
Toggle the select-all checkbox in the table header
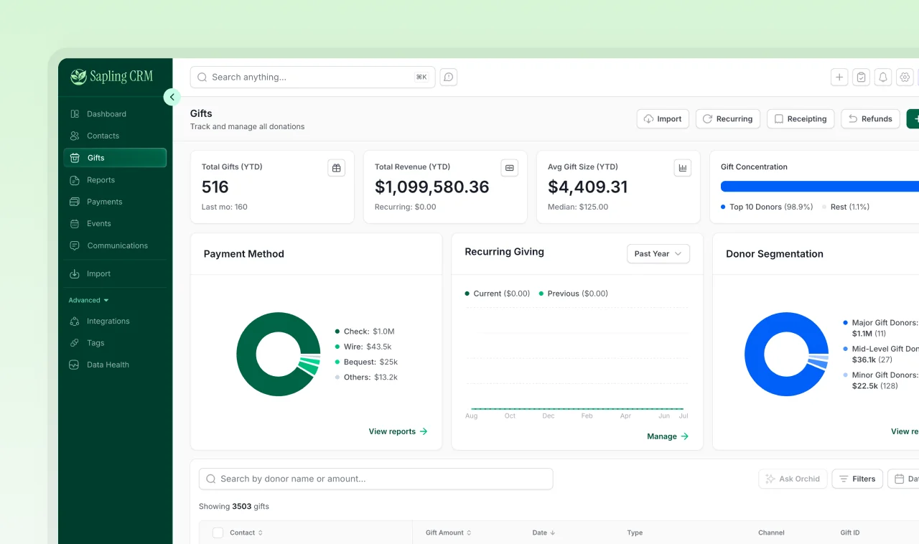pyautogui.click(x=218, y=533)
